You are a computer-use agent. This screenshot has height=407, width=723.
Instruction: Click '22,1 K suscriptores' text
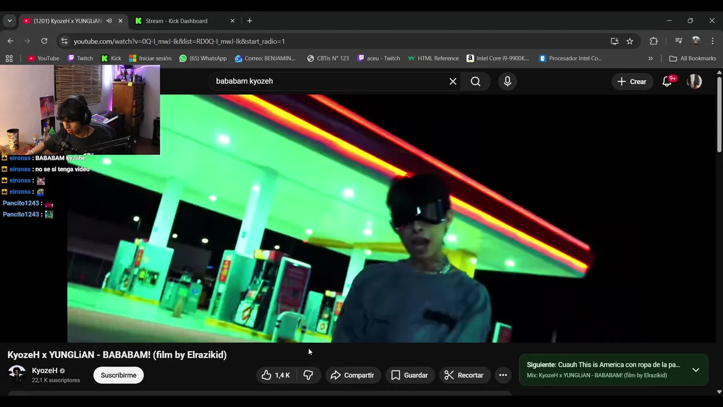(x=56, y=380)
